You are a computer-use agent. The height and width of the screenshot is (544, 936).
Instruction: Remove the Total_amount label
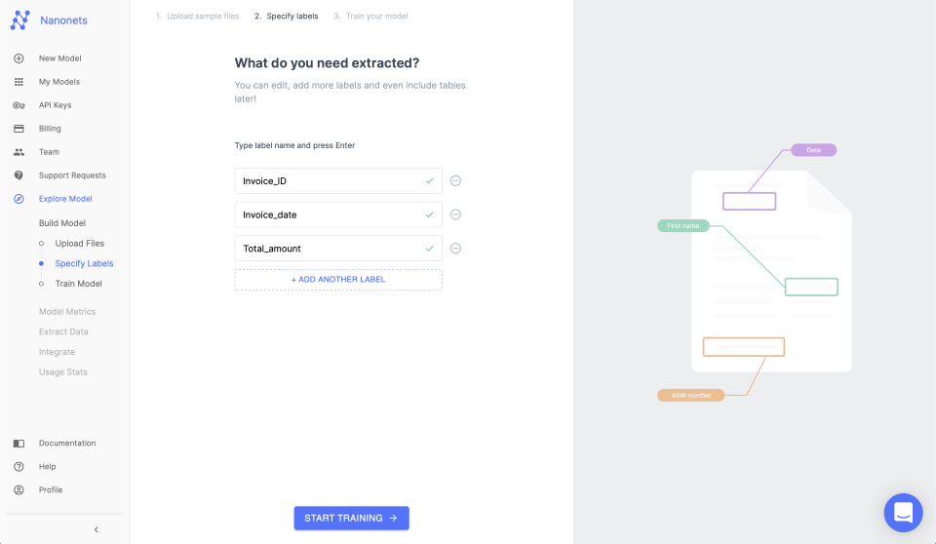click(x=455, y=248)
